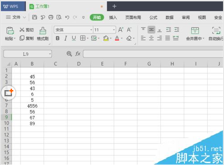Click the floating screenshot plus button
Viewport: 224px width, 165px height.
8,93
